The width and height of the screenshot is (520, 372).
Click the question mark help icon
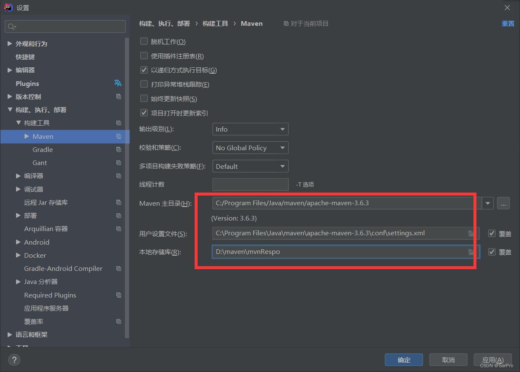tap(14, 360)
